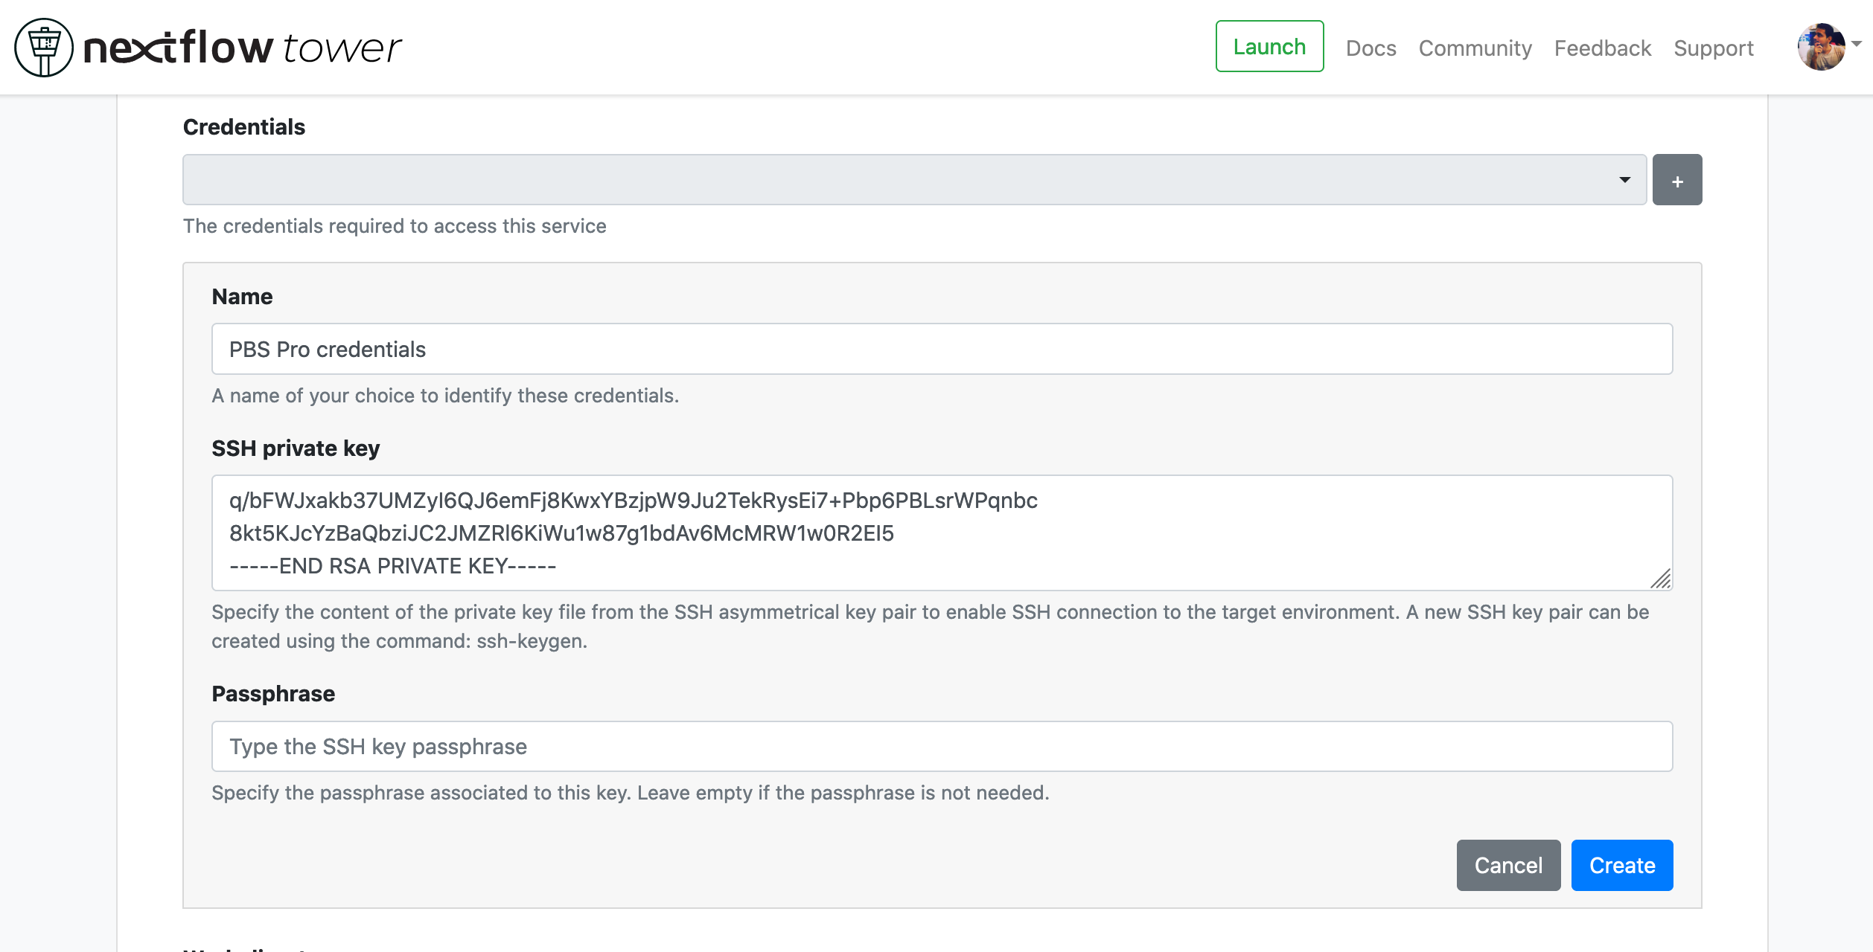The height and width of the screenshot is (952, 1873).
Task: Click inside the SSH private key textarea
Action: (x=942, y=533)
